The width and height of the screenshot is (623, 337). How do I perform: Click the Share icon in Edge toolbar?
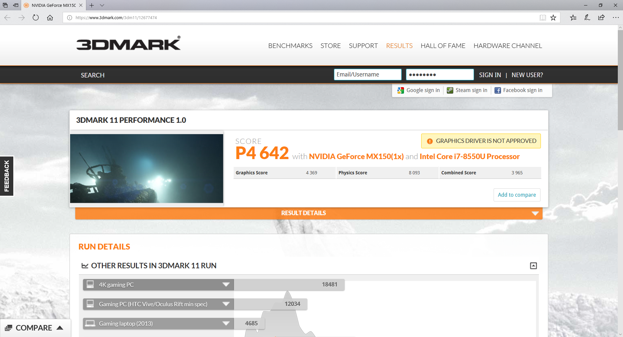(601, 17)
